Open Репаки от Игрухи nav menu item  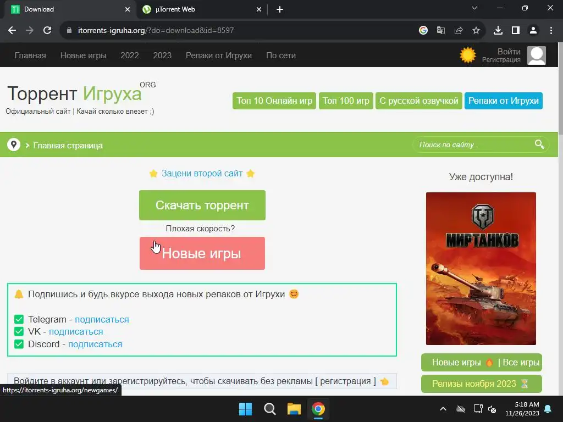[219, 55]
